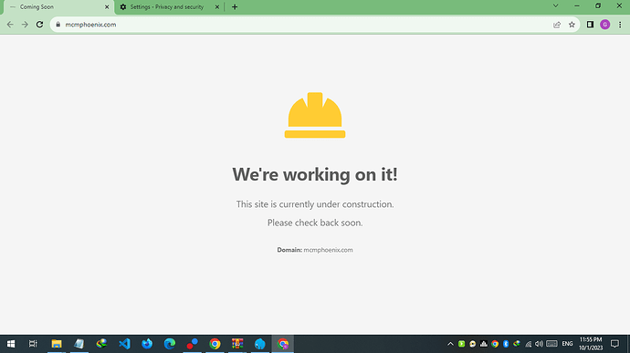This screenshot has width=630, height=353.
Task: Reload the current page
Action: click(x=39, y=25)
